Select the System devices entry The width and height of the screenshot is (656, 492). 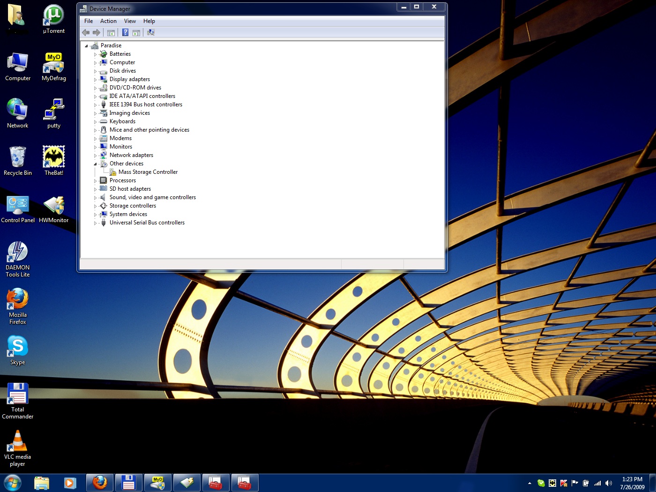pos(128,214)
